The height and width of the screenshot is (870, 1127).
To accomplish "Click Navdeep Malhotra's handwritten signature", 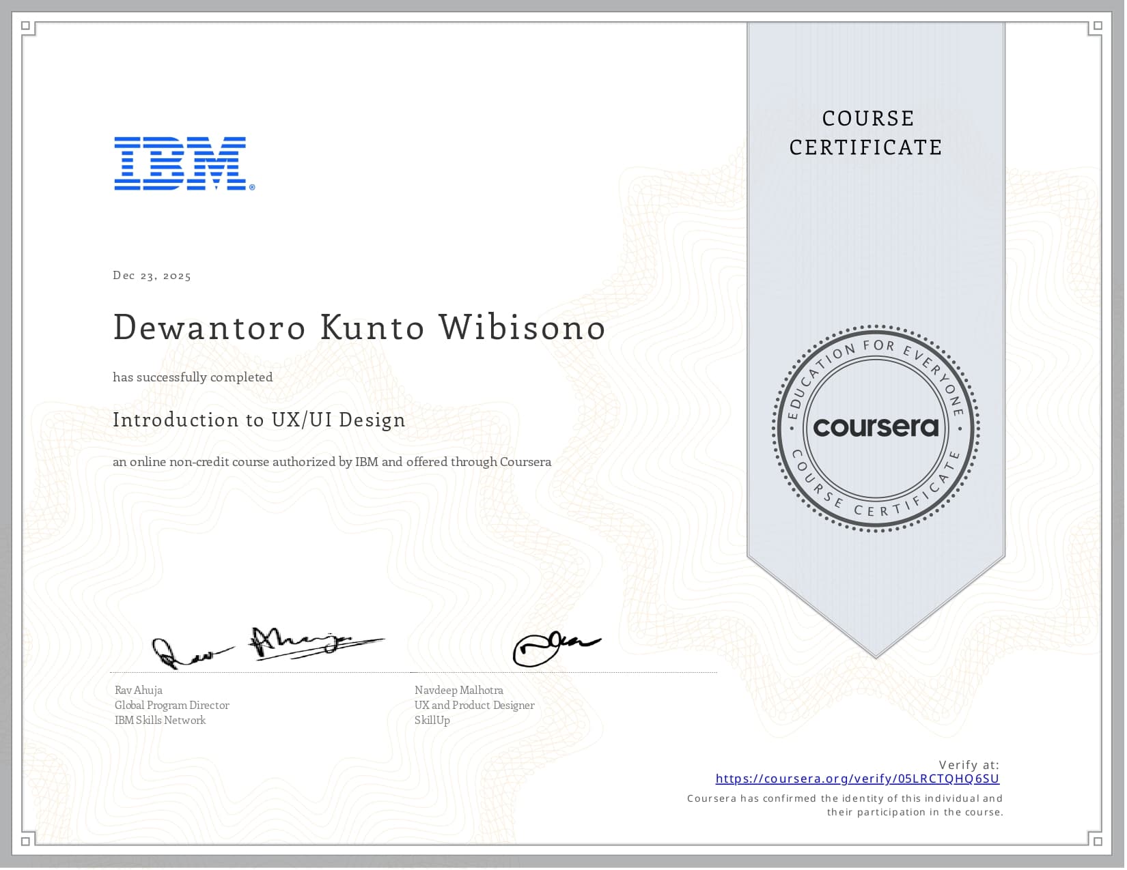I will 555,648.
